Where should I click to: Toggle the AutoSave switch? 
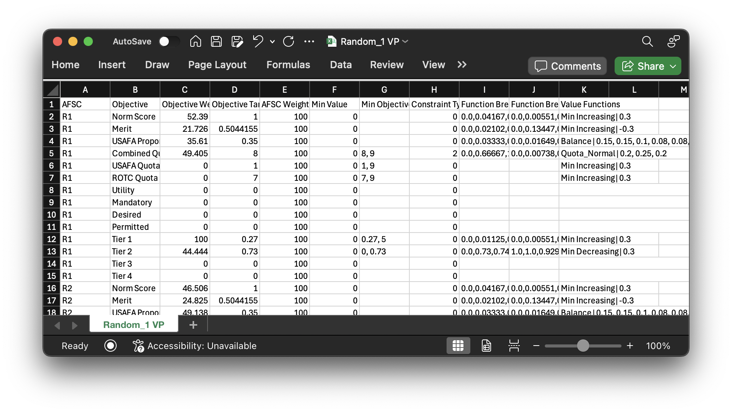(169, 41)
